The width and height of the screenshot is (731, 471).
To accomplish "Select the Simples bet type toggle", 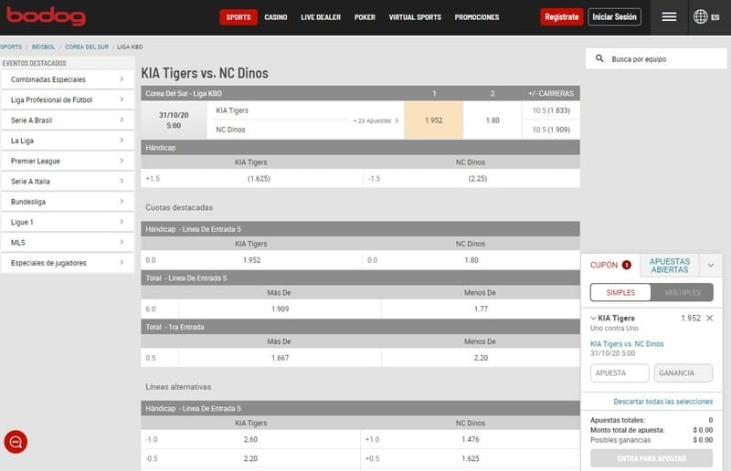I will pos(620,292).
